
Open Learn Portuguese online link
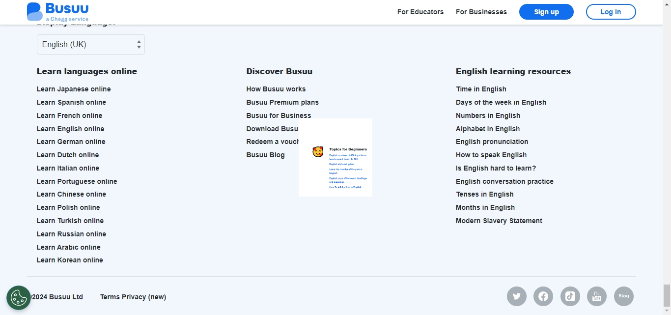[x=77, y=181]
